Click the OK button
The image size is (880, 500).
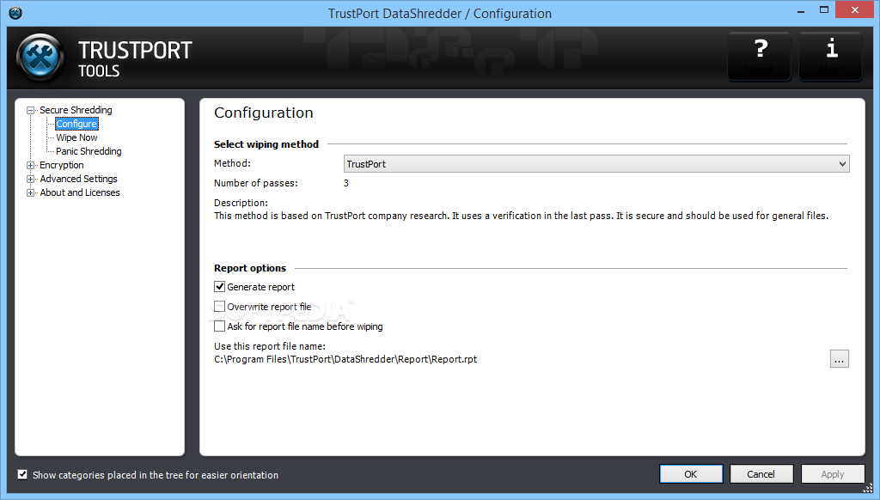pyautogui.click(x=691, y=474)
